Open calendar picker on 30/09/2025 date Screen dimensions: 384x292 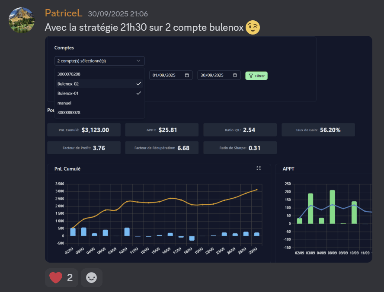[235, 76]
